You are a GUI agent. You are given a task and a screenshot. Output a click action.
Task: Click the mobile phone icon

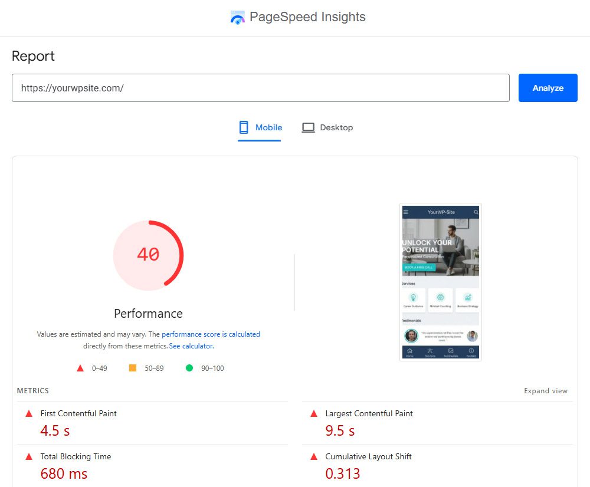click(244, 127)
